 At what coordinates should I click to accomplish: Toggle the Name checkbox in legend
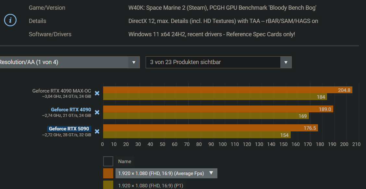[x=108, y=161]
